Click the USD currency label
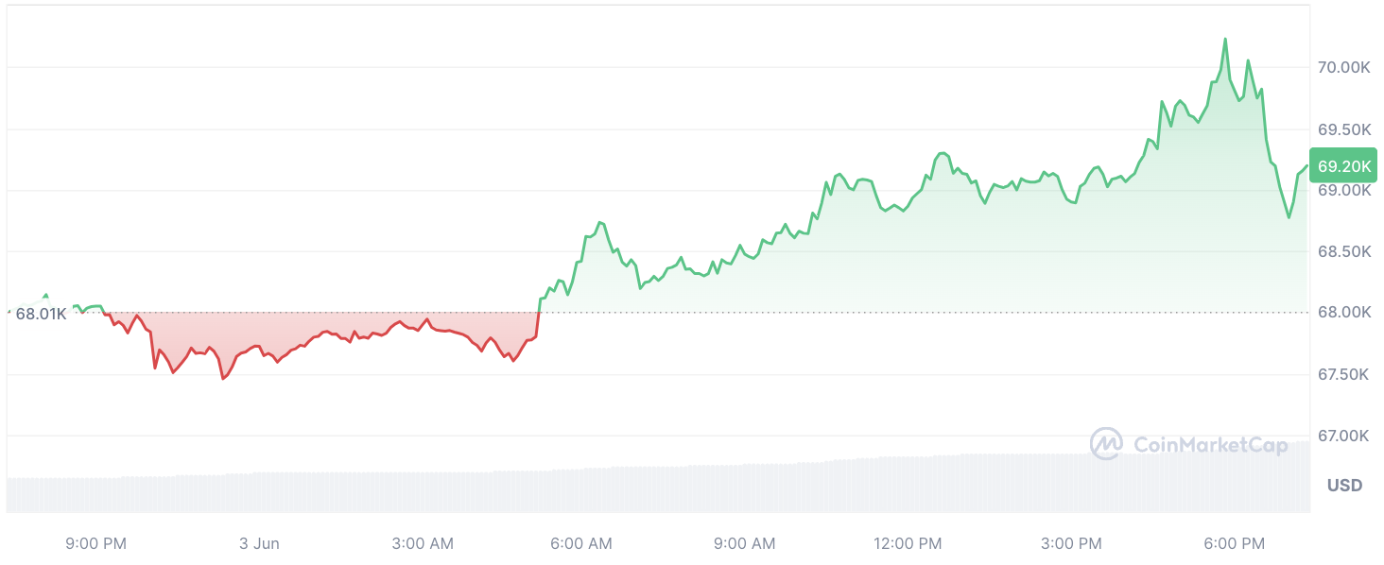This screenshot has height=565, width=1384. click(1344, 486)
